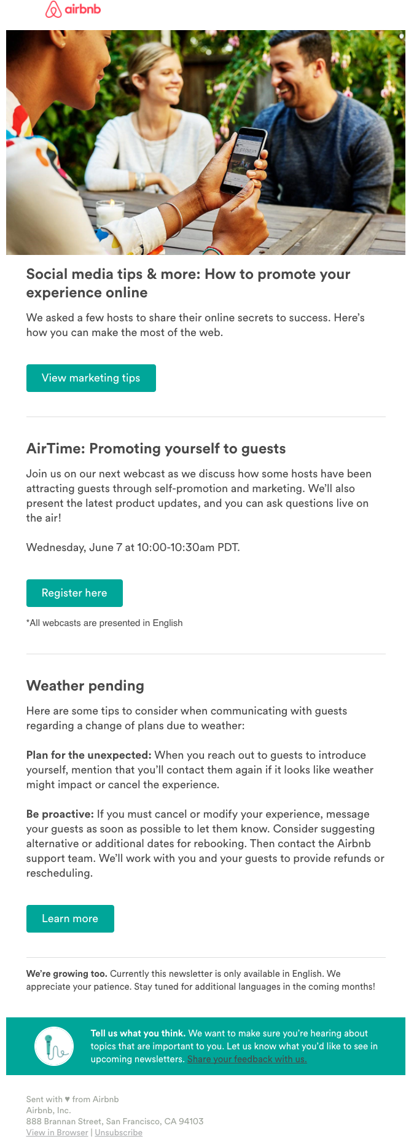
Task: Click the Social media tips headline
Action: pos(188,283)
